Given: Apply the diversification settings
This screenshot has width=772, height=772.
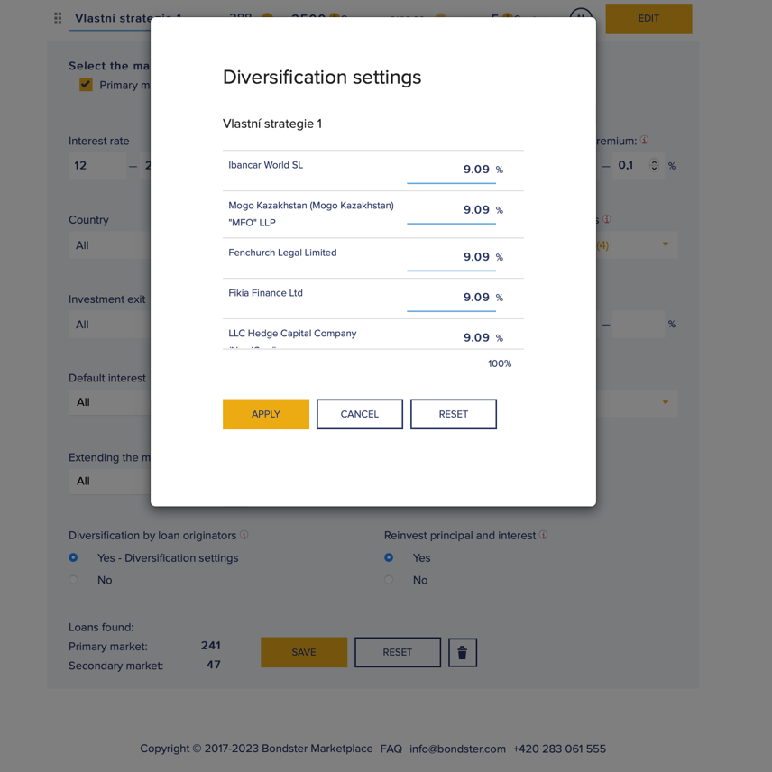Looking at the screenshot, I should [x=266, y=414].
